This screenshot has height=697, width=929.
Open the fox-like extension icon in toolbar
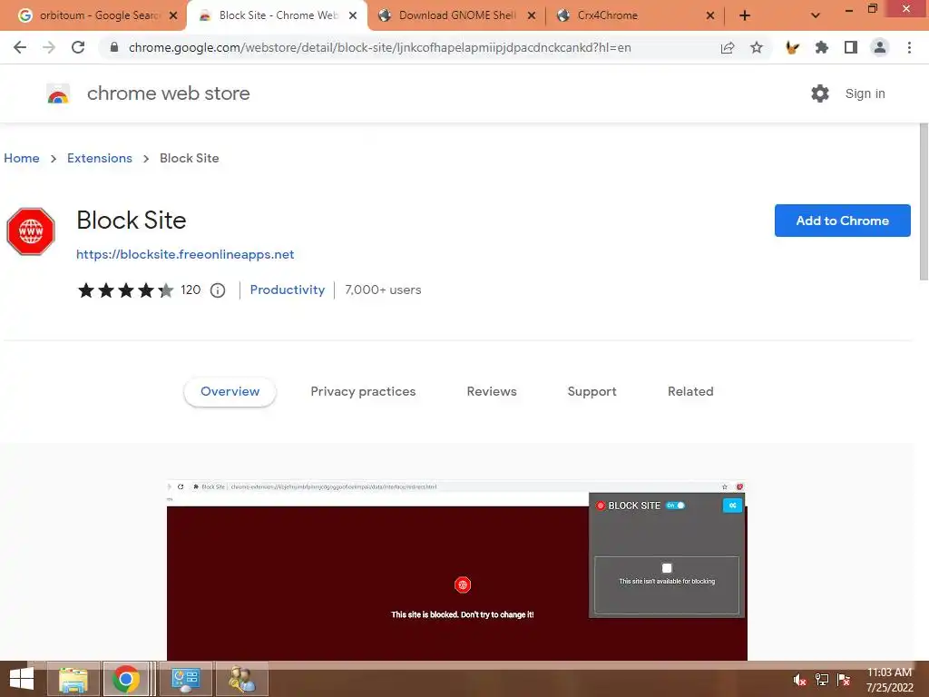click(x=792, y=47)
